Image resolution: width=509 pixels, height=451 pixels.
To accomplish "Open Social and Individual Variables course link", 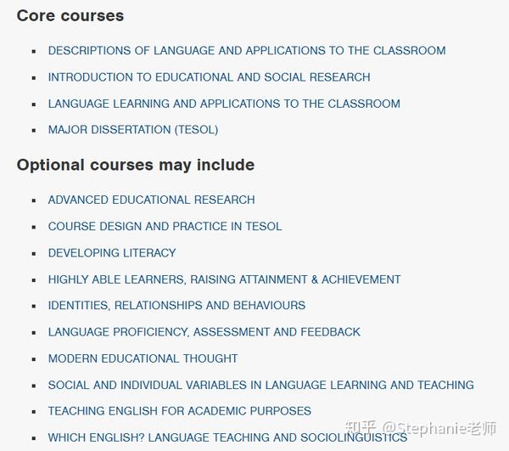I will [x=261, y=385].
